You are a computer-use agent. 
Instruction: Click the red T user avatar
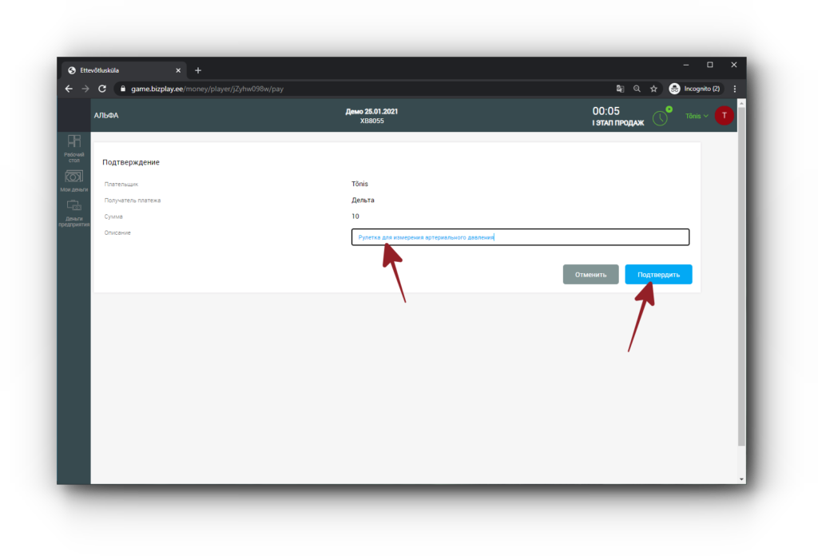[x=724, y=116]
